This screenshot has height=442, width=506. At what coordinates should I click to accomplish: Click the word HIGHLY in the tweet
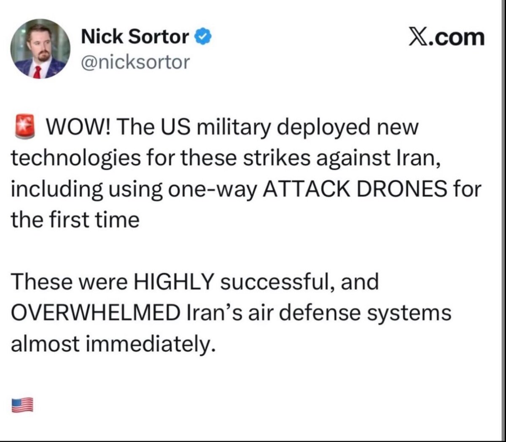[x=174, y=282]
